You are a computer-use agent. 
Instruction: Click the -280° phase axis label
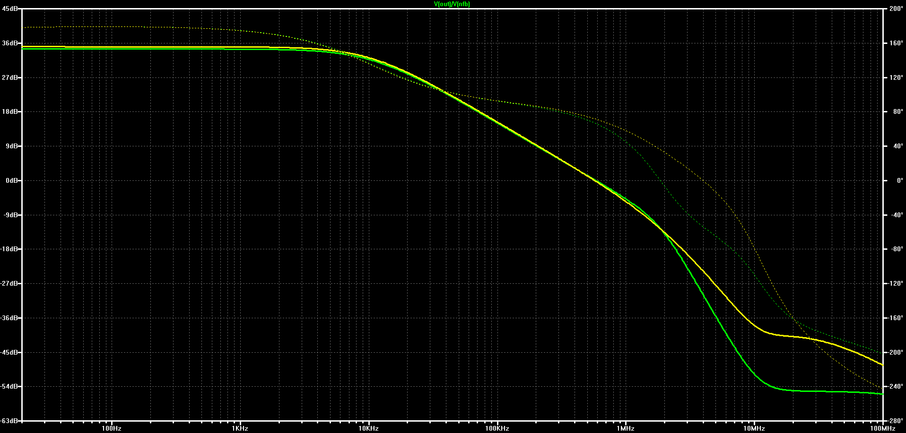pos(895,421)
